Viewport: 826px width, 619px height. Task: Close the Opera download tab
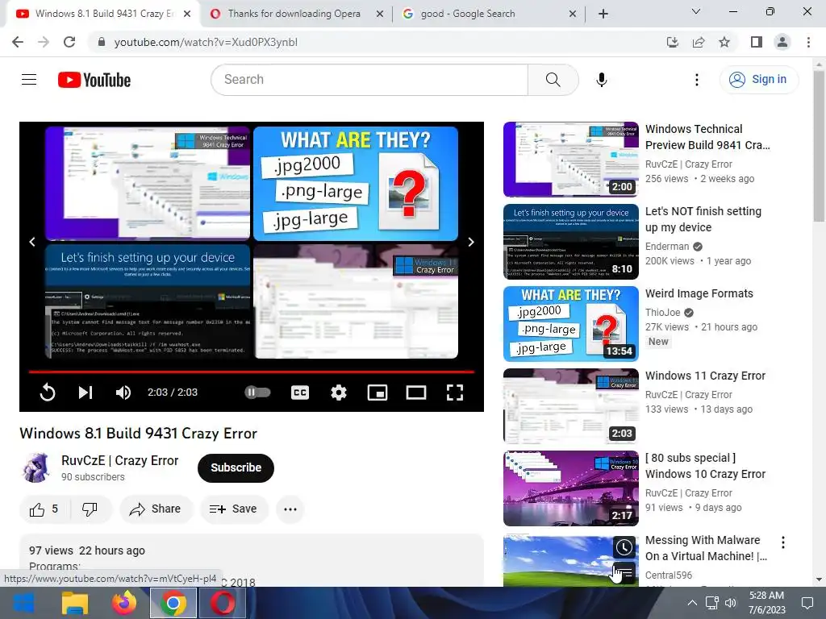point(380,15)
